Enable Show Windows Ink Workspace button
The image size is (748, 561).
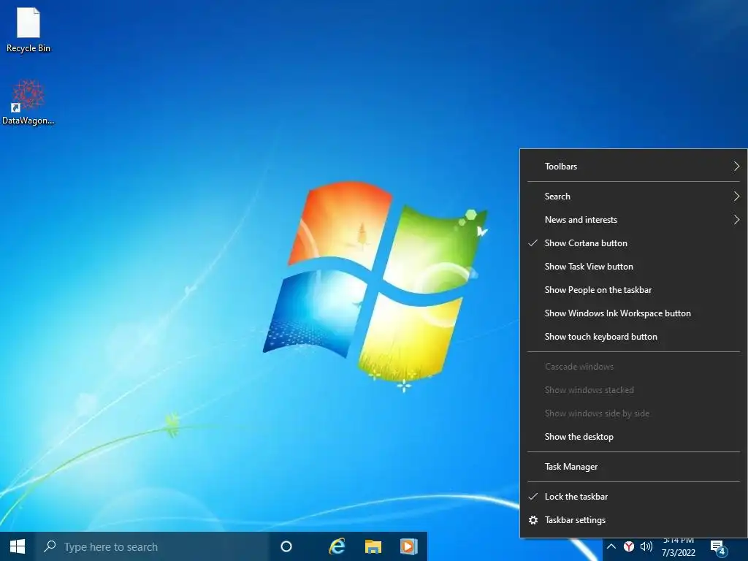[633, 313]
